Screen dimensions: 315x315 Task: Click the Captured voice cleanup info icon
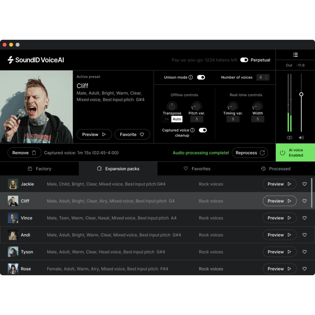tap(192, 130)
